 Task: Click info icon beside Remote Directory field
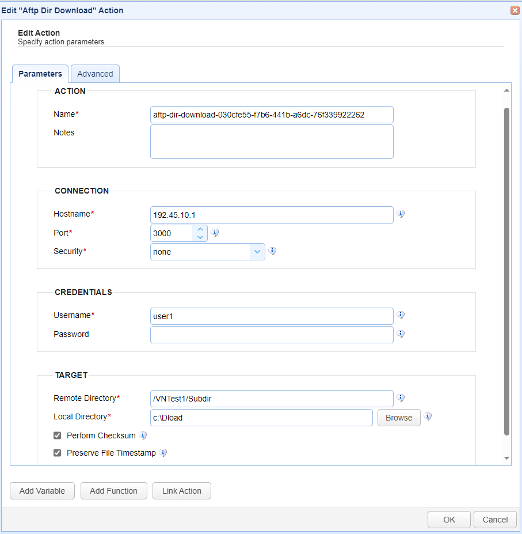click(401, 398)
